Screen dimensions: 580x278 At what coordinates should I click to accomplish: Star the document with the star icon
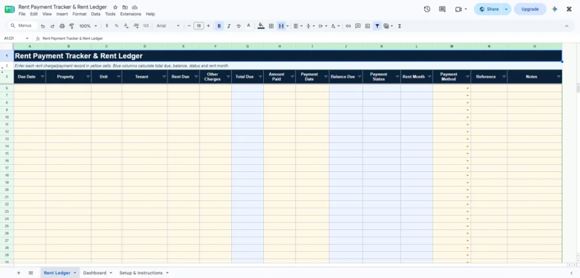coord(115,7)
